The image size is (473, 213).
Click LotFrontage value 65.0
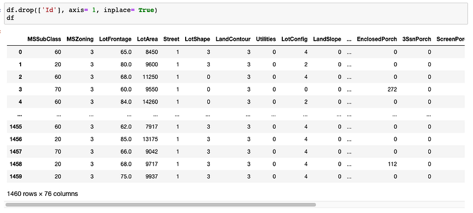[x=126, y=52]
